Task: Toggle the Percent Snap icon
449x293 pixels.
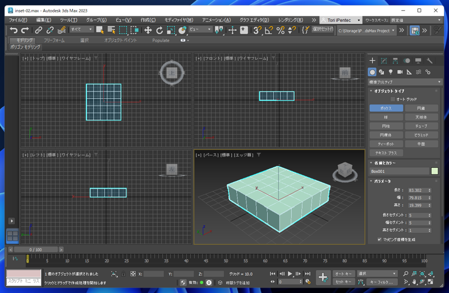Action: (280, 30)
